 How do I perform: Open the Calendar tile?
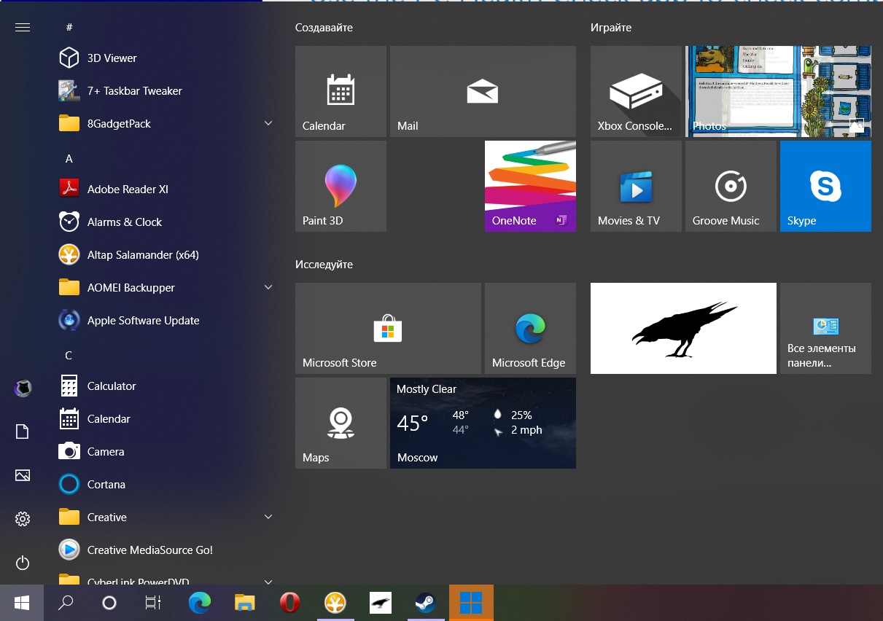(341, 91)
